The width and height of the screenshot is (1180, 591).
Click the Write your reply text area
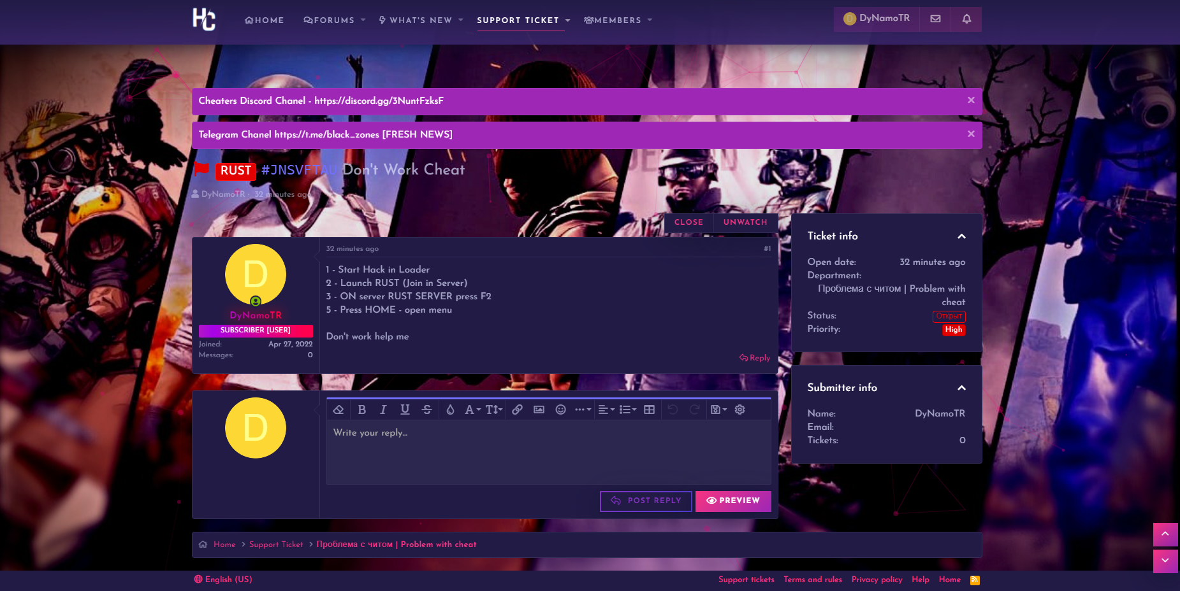[x=549, y=452]
